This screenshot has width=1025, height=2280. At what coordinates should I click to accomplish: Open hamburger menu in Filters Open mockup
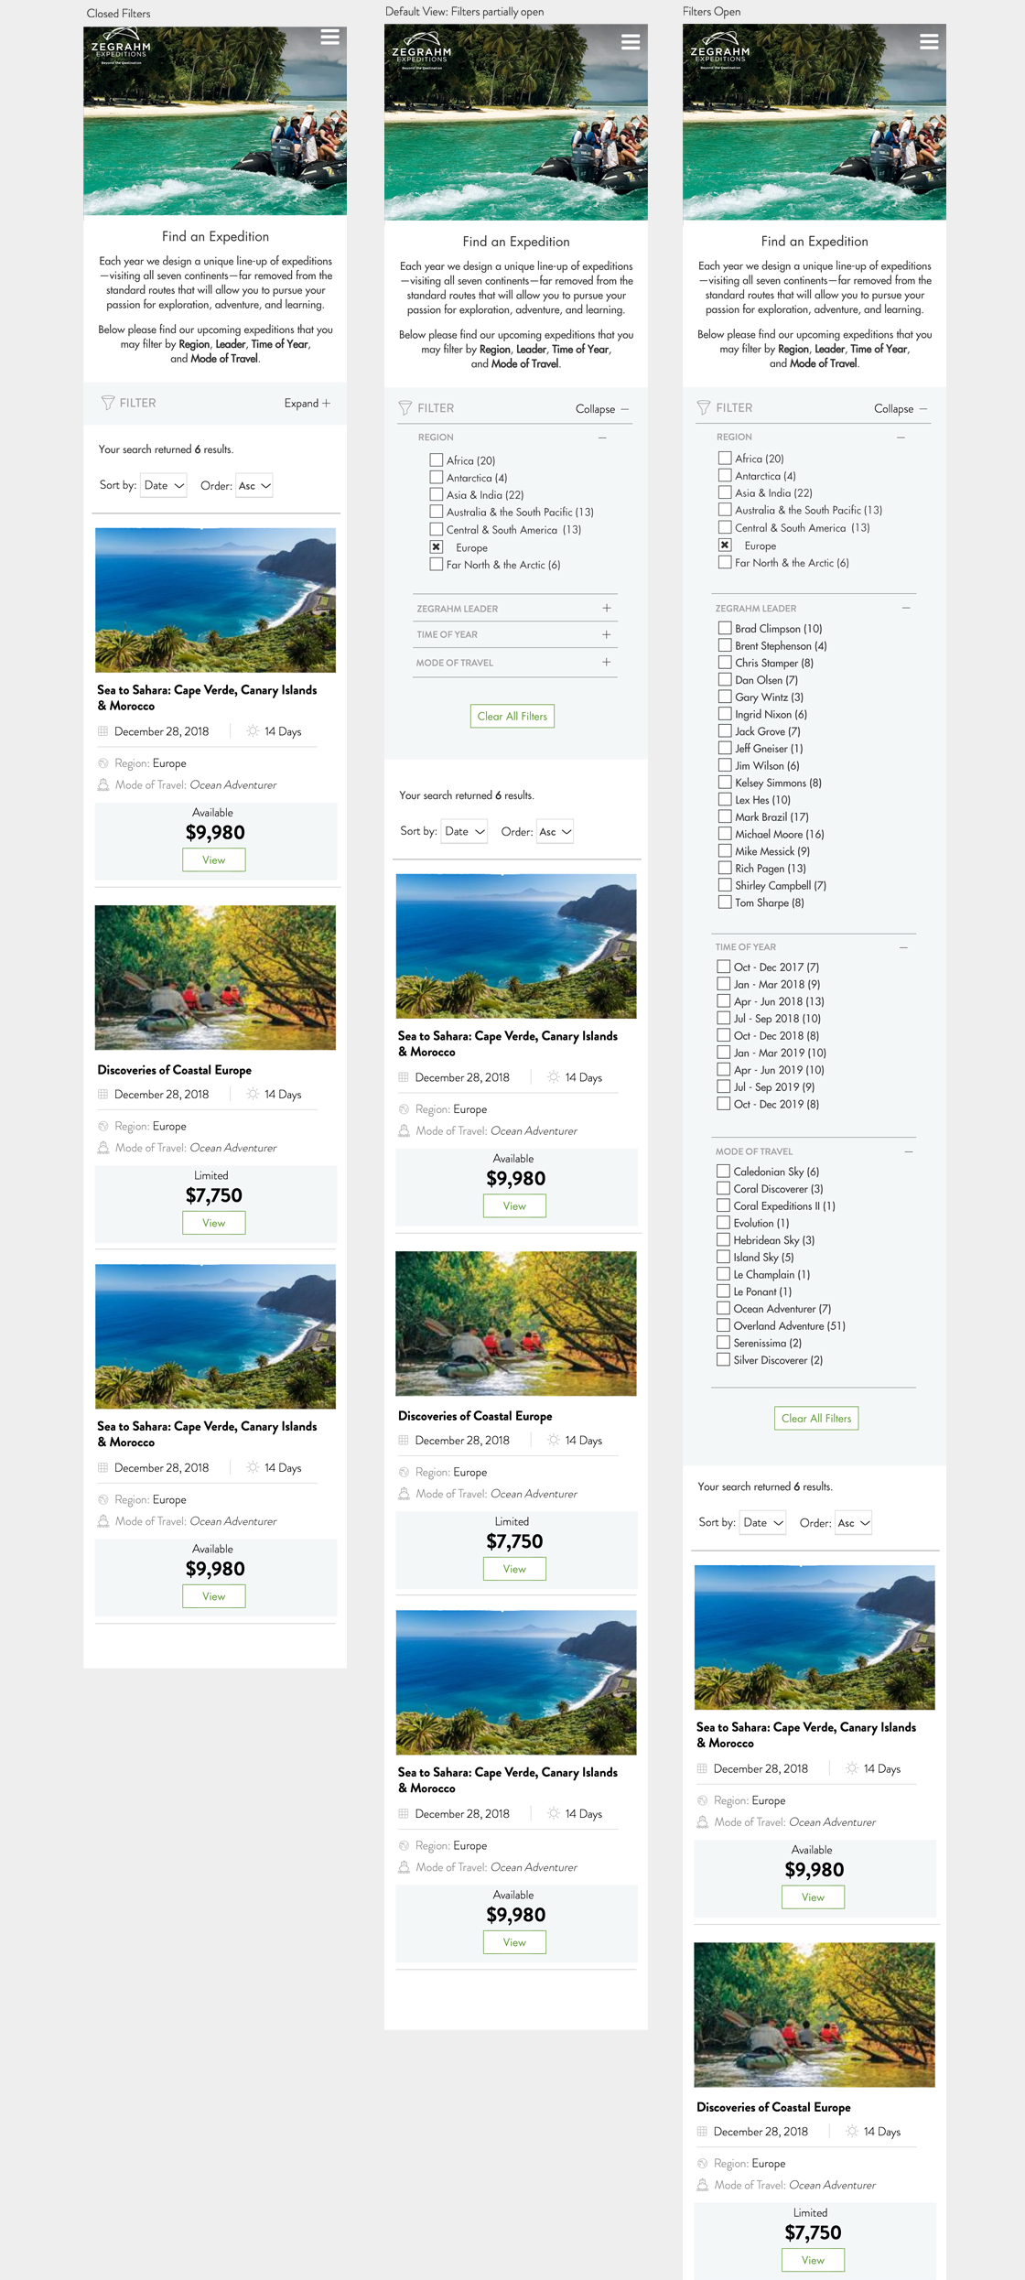(929, 42)
